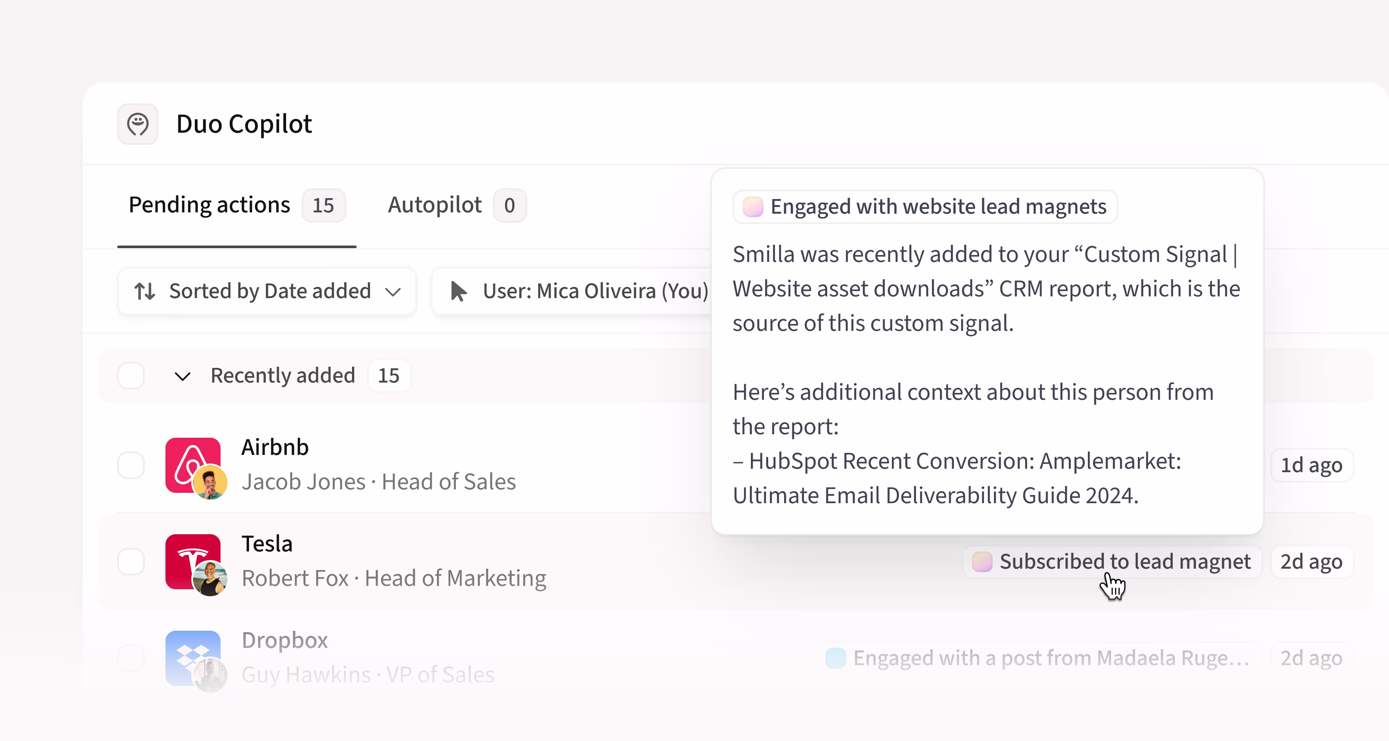This screenshot has height=741, width=1389.
Task: Click the Duo Copilot logo icon
Action: [137, 124]
